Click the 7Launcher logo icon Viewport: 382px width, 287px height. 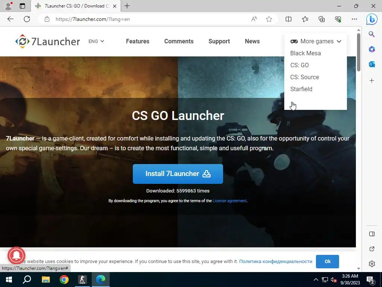coord(22,41)
